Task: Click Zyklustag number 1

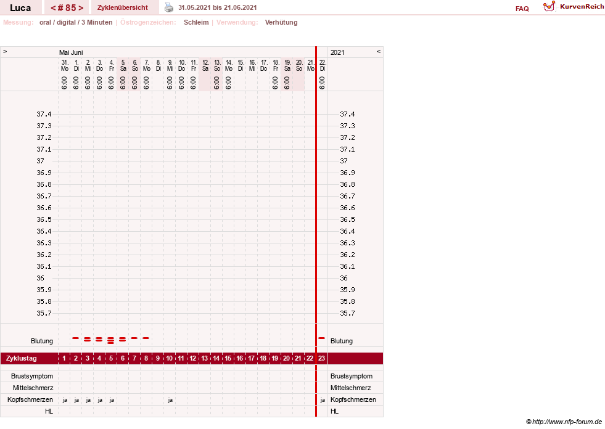Action: coord(64,358)
